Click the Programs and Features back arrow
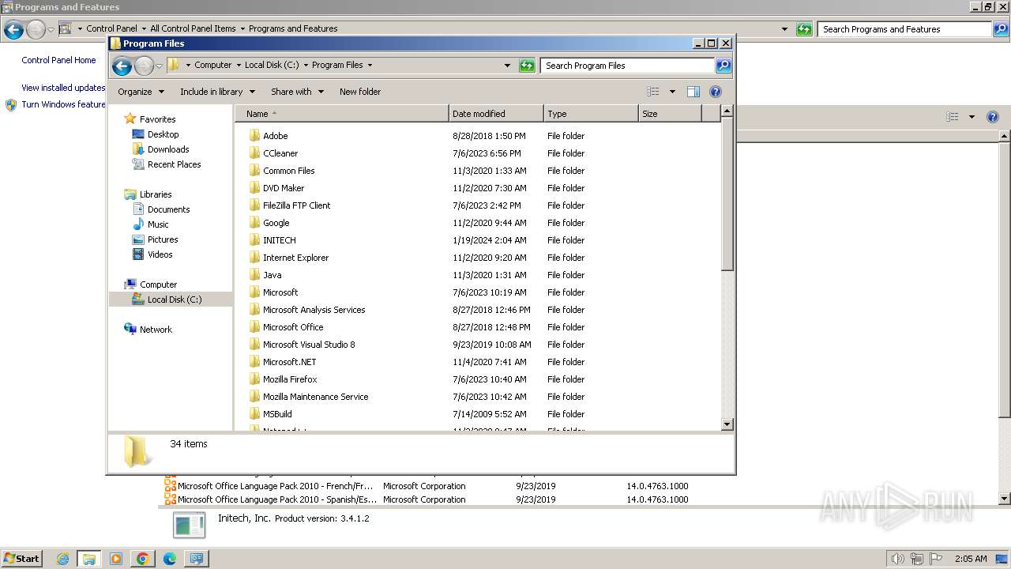The height and width of the screenshot is (569, 1011). coord(13,30)
